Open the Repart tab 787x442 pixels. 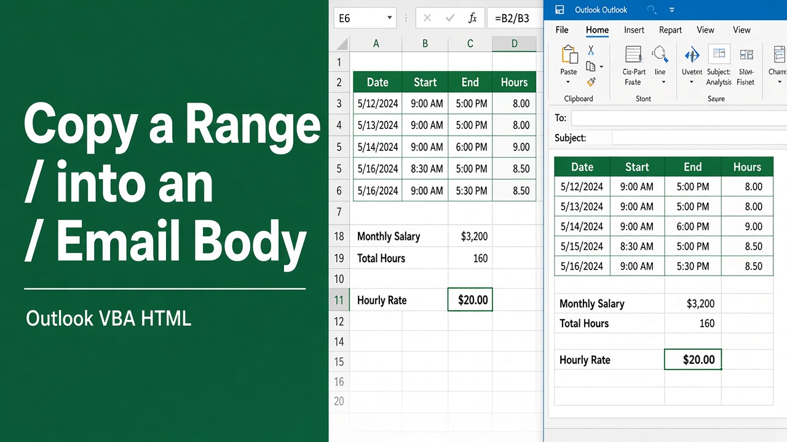670,30
